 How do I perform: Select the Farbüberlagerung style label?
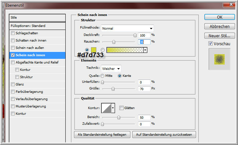coord(29,92)
